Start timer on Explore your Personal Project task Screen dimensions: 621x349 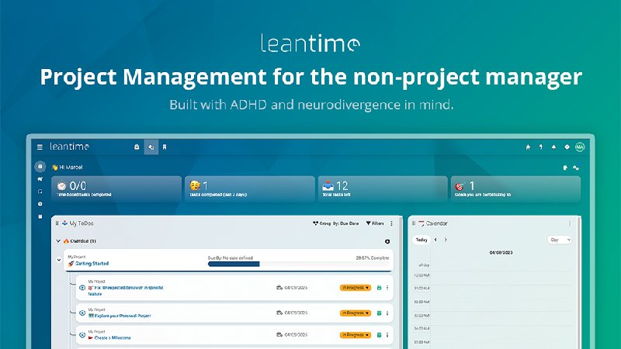(82, 313)
